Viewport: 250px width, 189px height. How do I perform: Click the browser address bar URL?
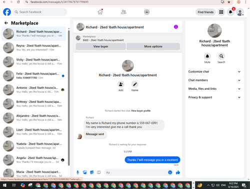click(x=59, y=2)
